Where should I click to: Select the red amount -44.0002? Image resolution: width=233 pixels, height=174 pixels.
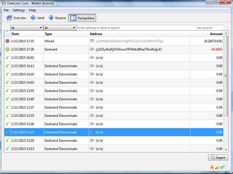click(216, 49)
